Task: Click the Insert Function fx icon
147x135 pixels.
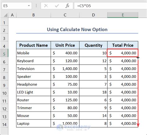Action: 67,6
